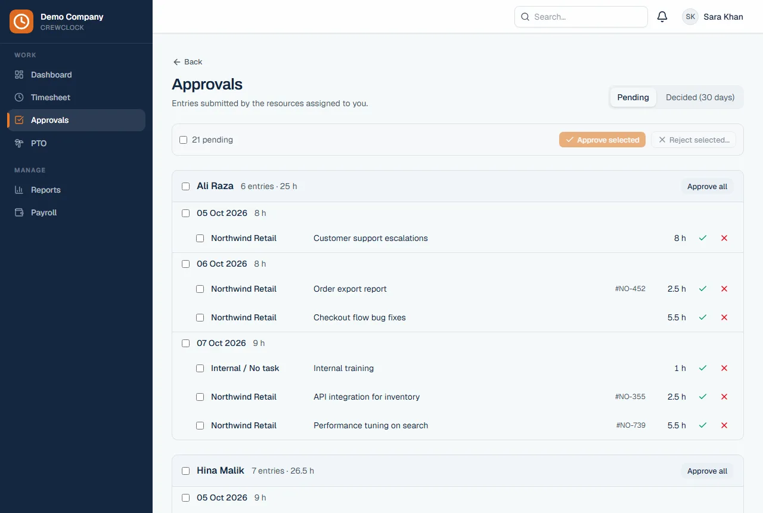Reject the Performance tuning on search entry

click(724, 425)
